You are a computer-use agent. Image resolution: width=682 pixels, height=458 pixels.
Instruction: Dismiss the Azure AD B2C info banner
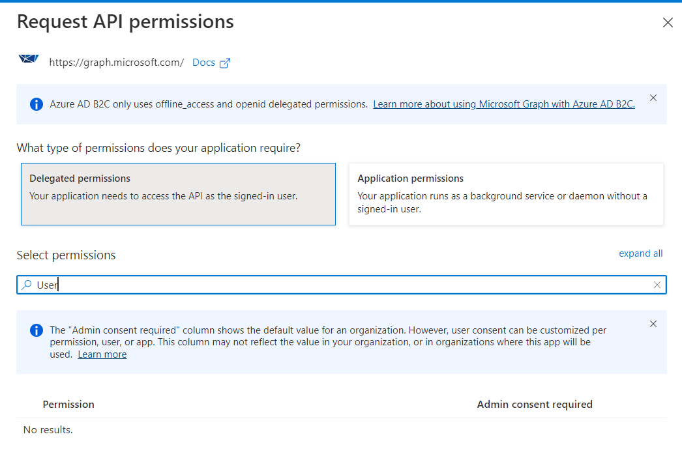pyautogui.click(x=653, y=98)
